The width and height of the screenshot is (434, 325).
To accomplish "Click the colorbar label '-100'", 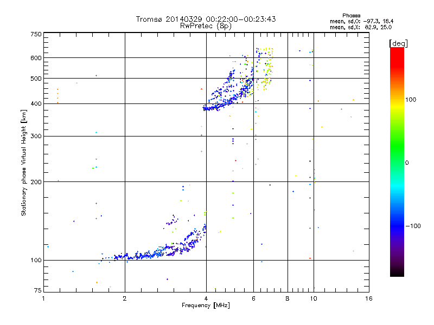I will pyautogui.click(x=413, y=226).
